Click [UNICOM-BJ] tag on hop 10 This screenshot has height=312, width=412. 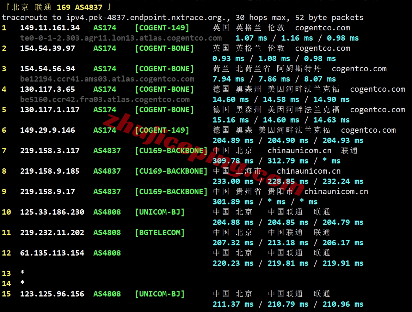tap(160, 212)
